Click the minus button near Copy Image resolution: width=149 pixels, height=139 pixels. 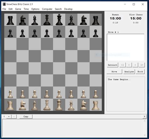[x=14, y=116]
